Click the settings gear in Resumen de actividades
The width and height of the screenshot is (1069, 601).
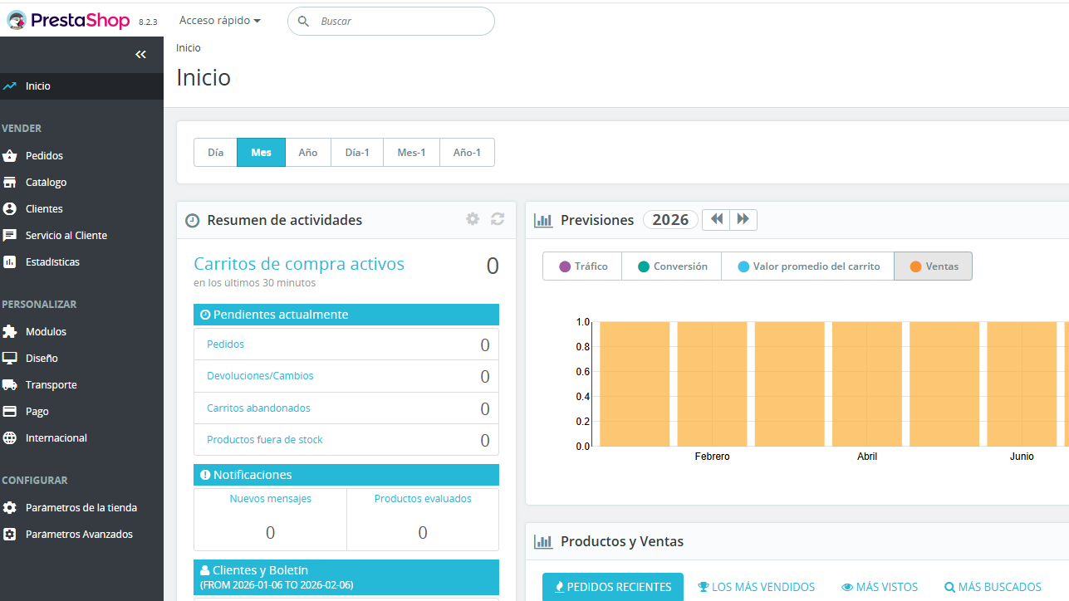(x=473, y=219)
